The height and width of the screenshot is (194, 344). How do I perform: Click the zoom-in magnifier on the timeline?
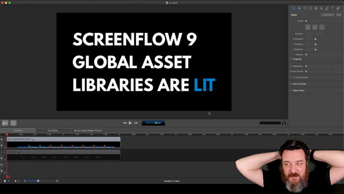58,181
